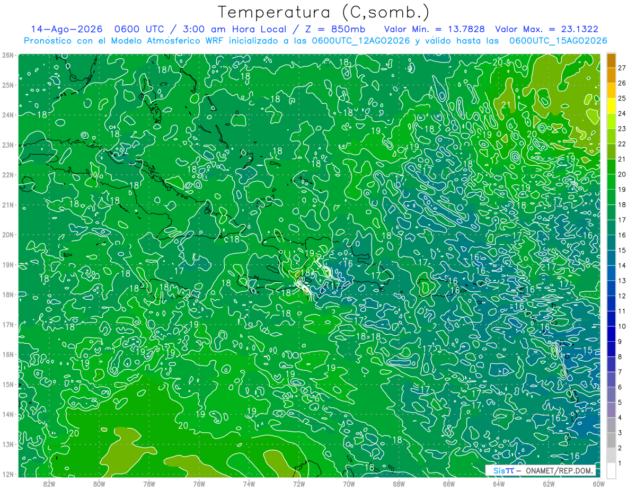
Task: Click the 'Temperatura (C,somb.)' chart title
Action: (x=324, y=13)
